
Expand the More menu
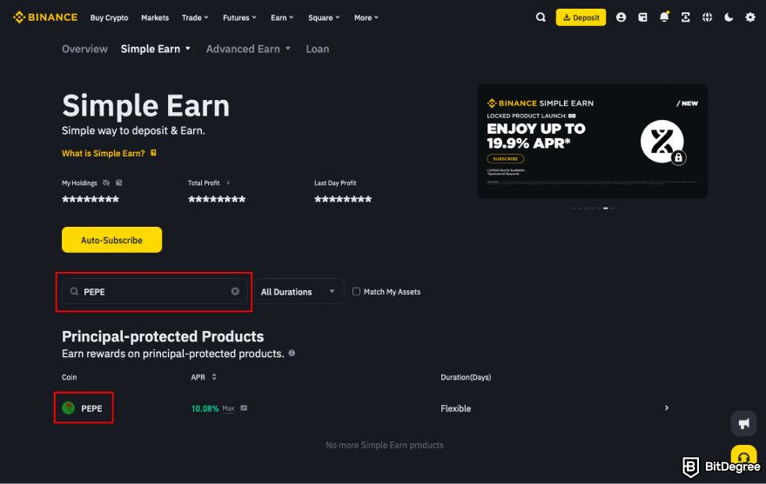click(x=366, y=17)
